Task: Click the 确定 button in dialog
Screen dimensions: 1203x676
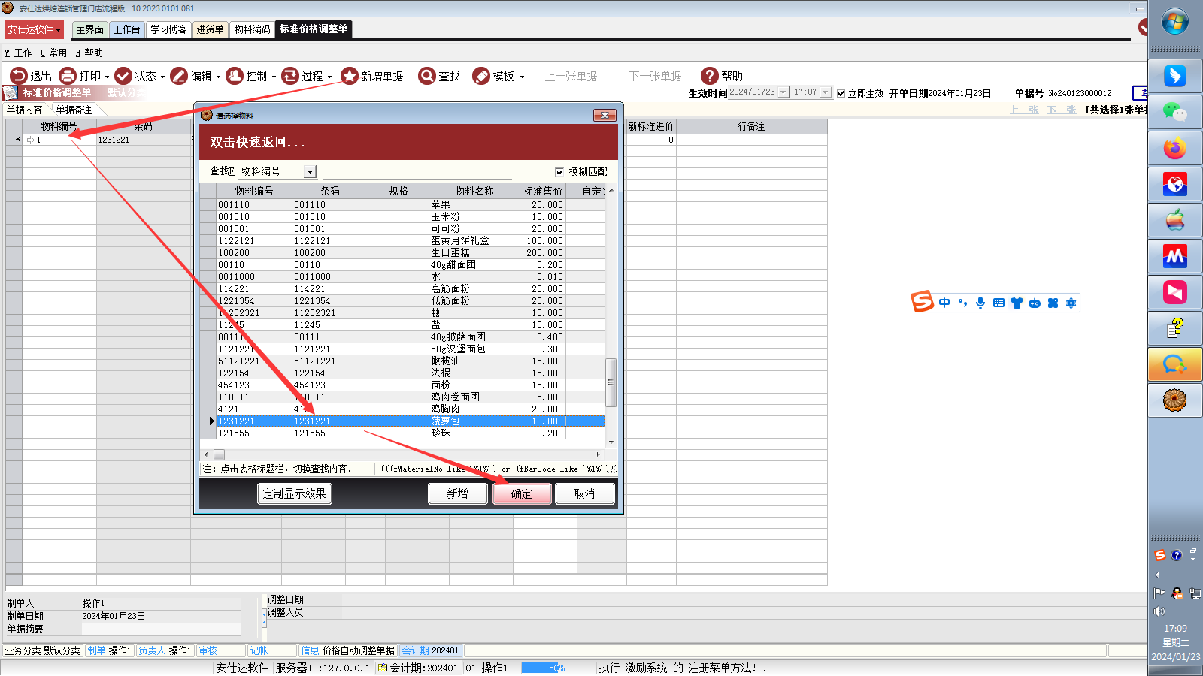Action: pos(522,493)
